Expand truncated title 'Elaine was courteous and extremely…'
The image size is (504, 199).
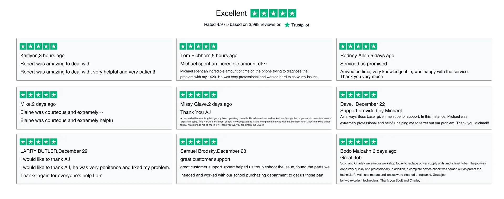tap(62, 112)
